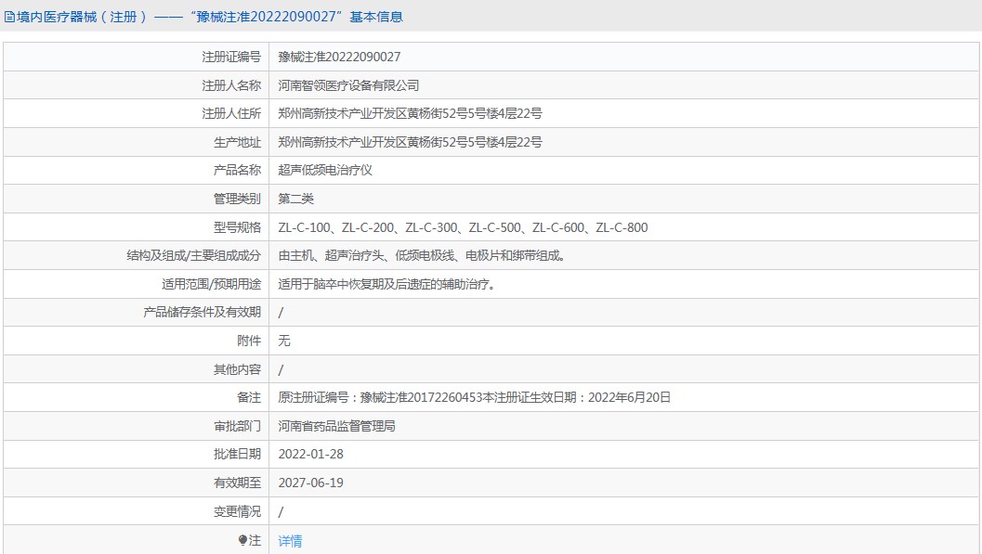Image resolution: width=982 pixels, height=554 pixels.
Task: Select the slash value in the 变更情况 row
Action: pos(281,512)
